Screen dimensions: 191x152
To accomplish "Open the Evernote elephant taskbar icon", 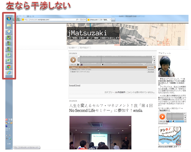I will click(x=9, y=37).
